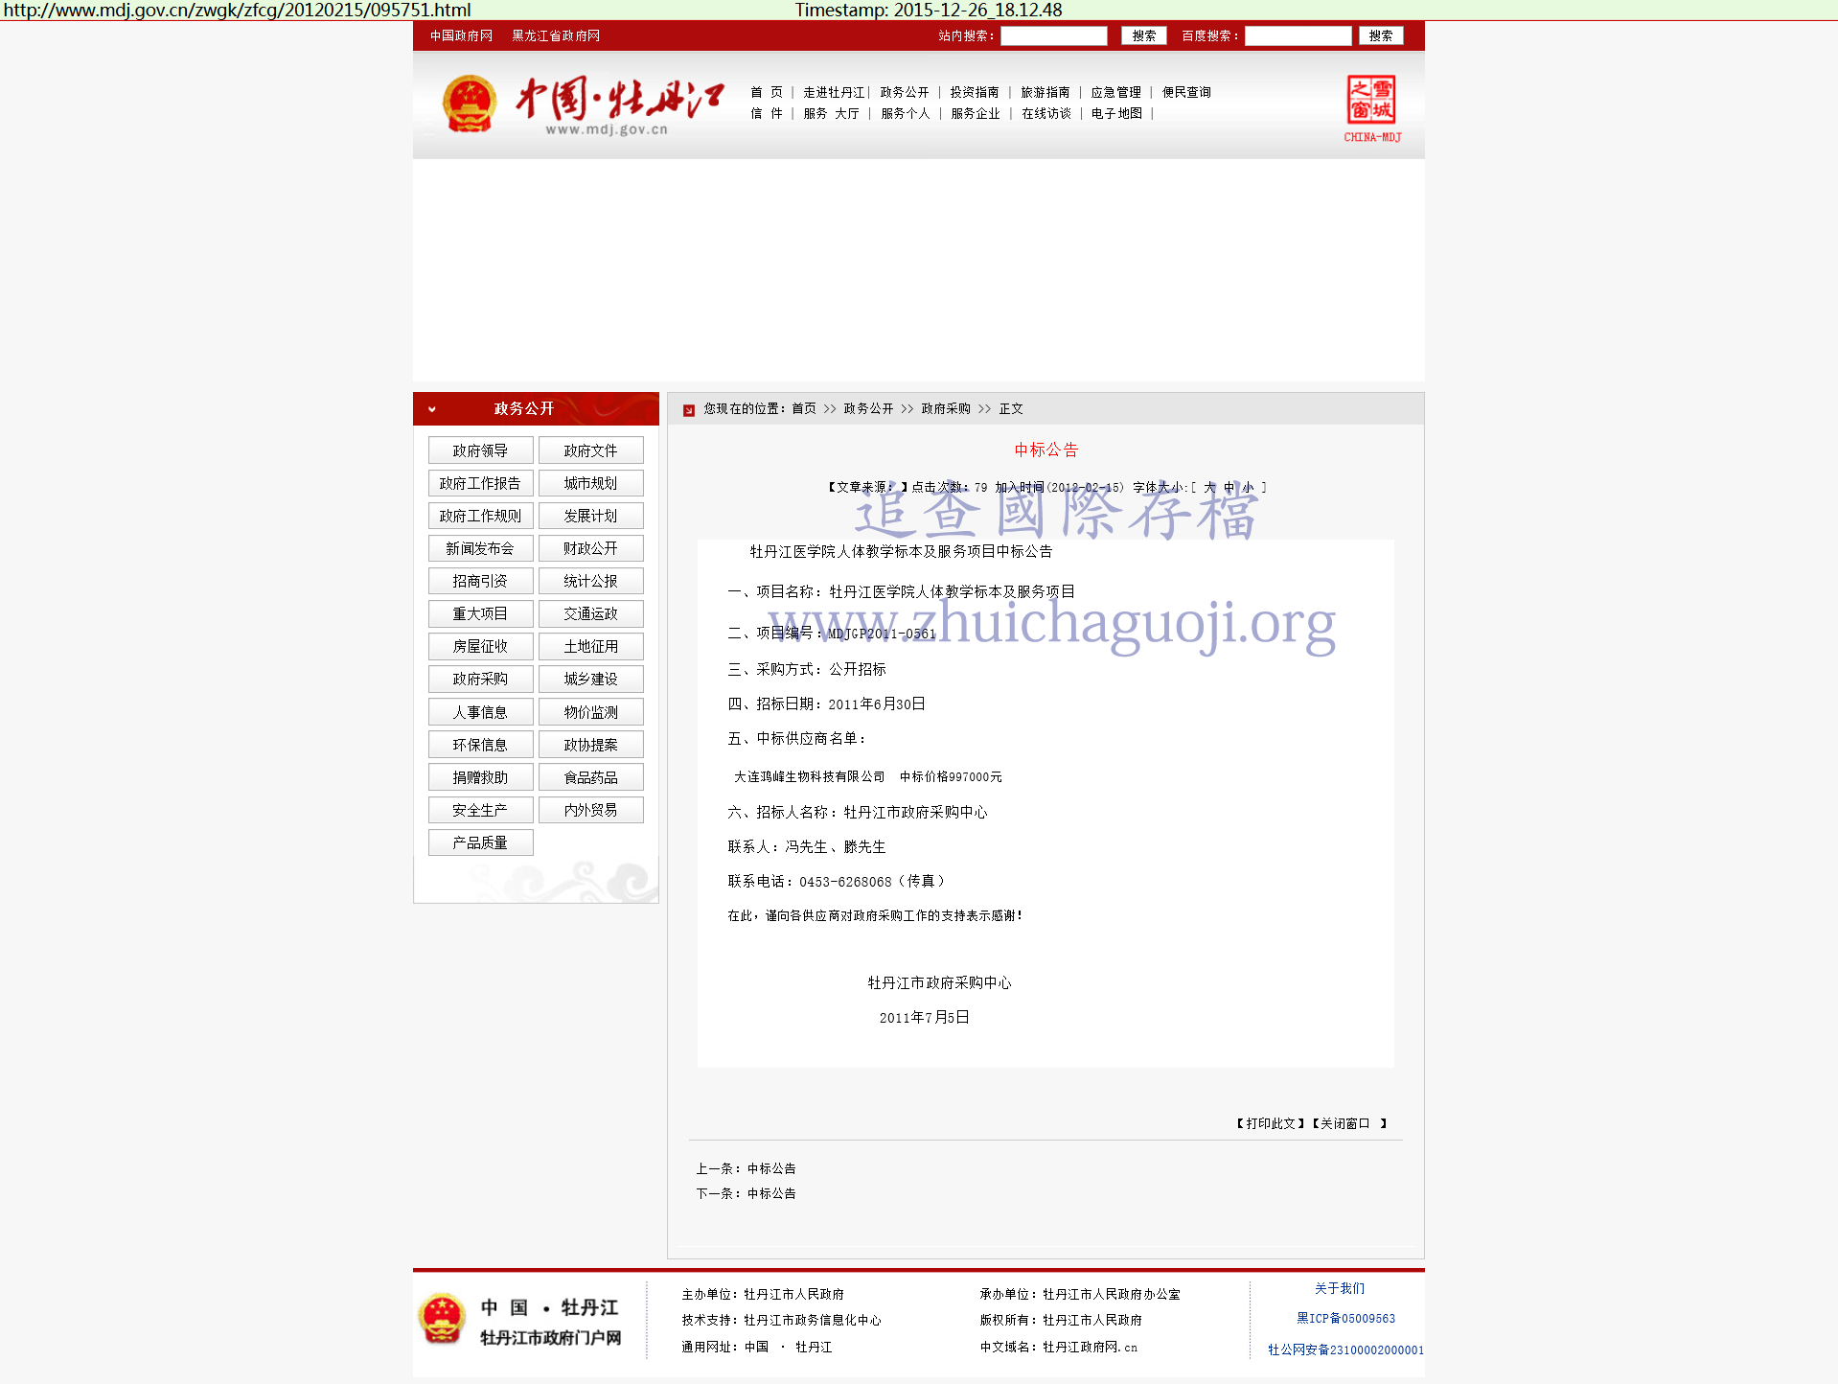Open 财政公开 in the sidebar
This screenshot has height=1384, width=1838.
[590, 548]
